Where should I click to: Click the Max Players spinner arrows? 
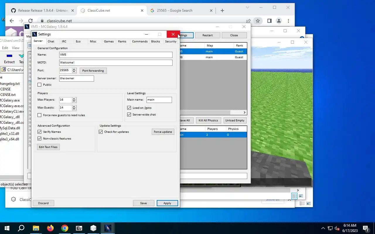(74, 100)
